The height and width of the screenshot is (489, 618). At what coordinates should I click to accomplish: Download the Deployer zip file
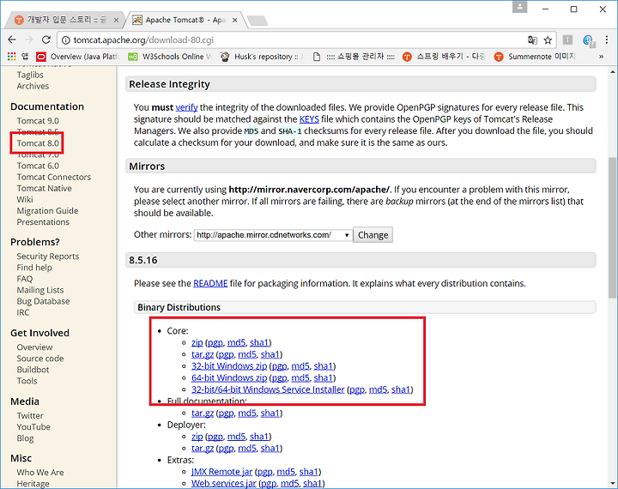pos(197,437)
